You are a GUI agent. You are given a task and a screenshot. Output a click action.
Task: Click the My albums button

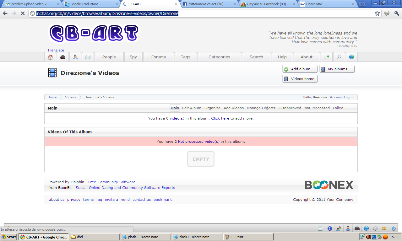click(x=337, y=69)
